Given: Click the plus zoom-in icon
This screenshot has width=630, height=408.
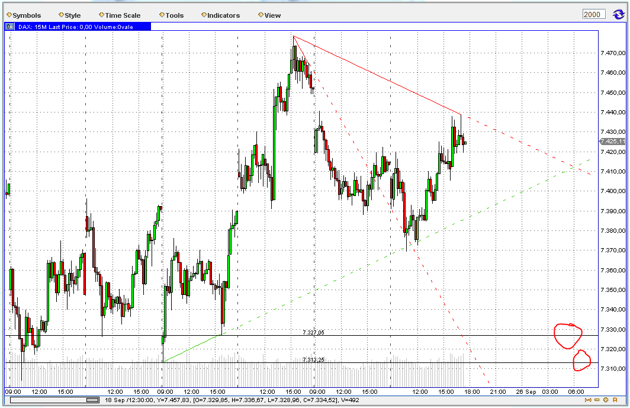Looking at the screenshot, I should (606, 400).
